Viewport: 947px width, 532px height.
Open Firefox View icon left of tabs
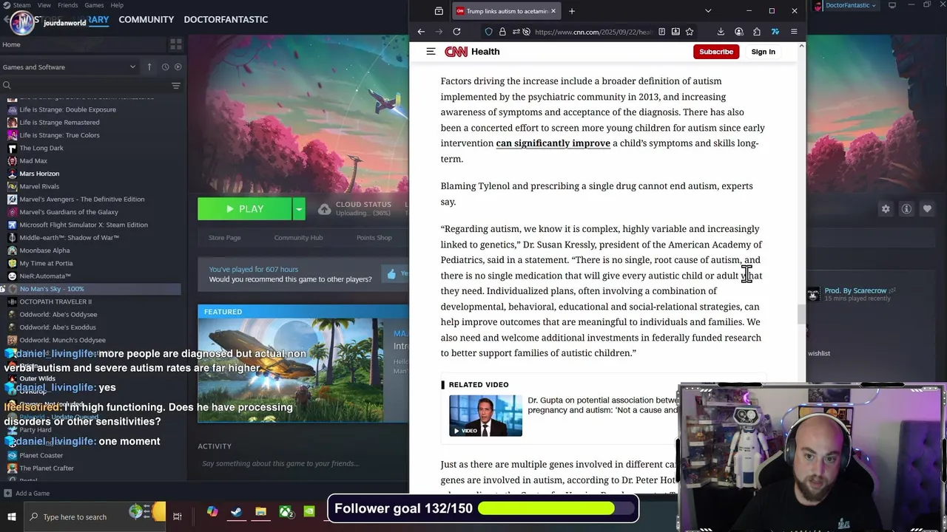point(439,11)
